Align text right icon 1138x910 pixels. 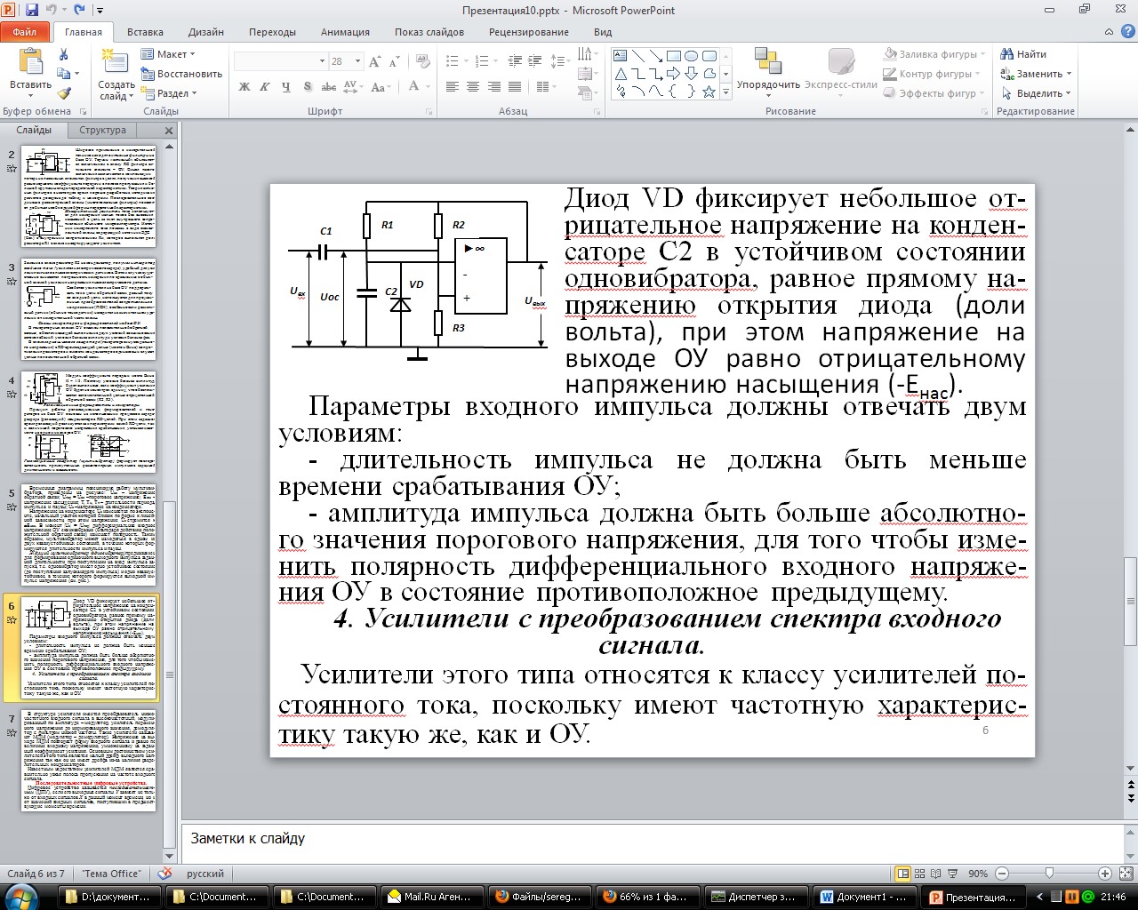pyautogui.click(x=494, y=87)
